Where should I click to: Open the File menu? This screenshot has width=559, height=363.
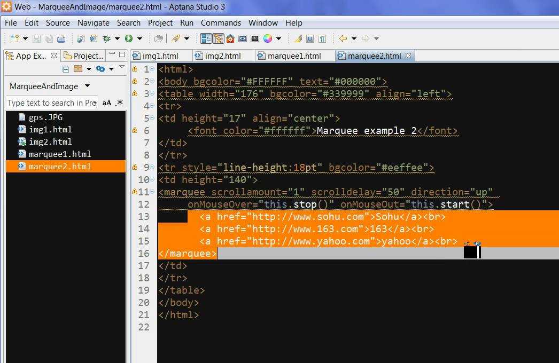[x=11, y=23]
